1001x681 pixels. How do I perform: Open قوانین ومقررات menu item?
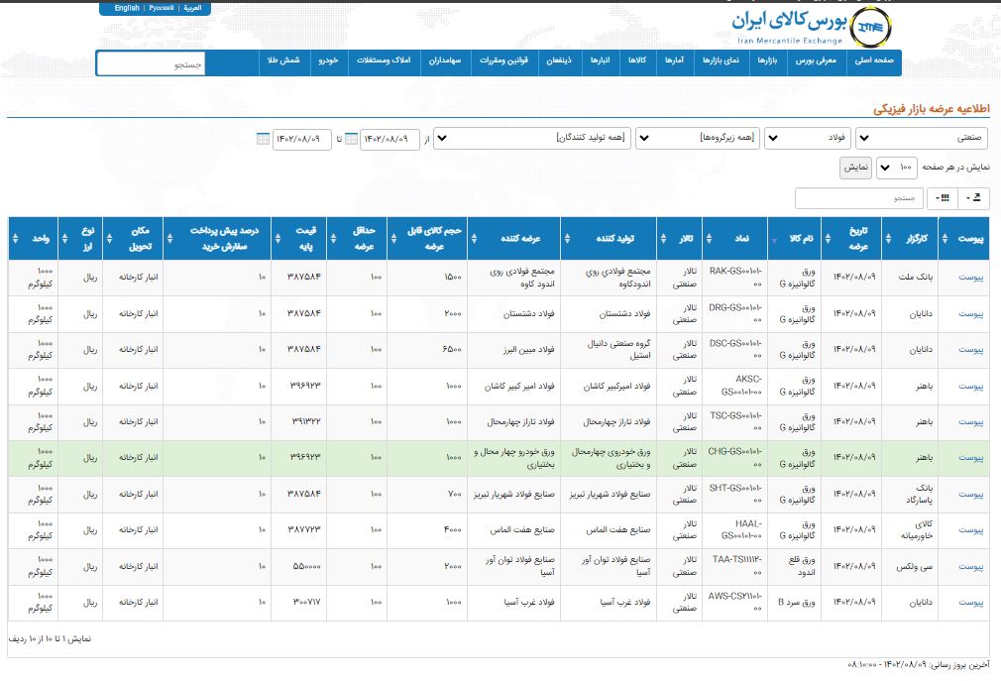(x=503, y=60)
